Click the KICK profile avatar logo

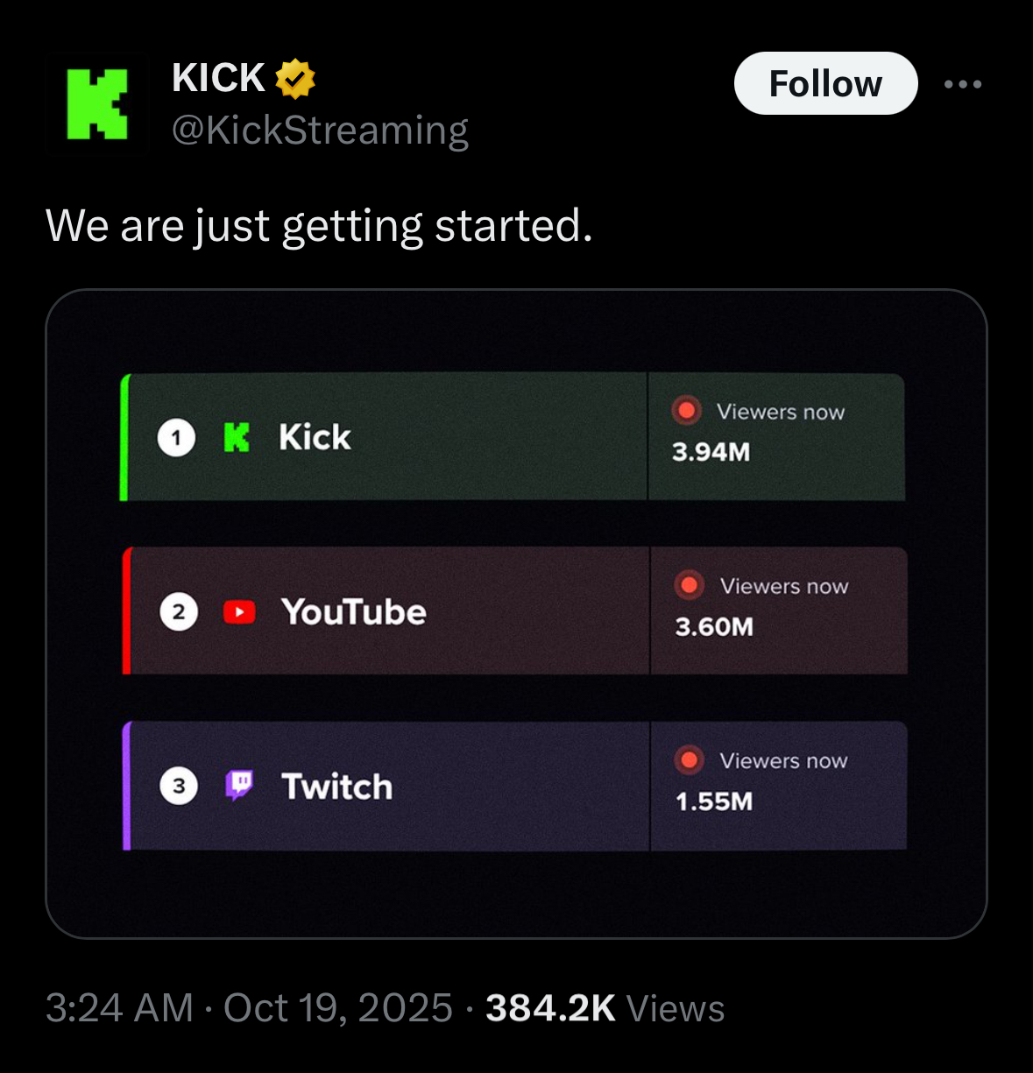97,104
